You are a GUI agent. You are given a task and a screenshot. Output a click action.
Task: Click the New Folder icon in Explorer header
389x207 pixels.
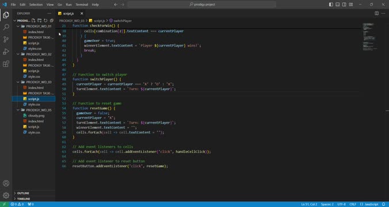[40, 21]
